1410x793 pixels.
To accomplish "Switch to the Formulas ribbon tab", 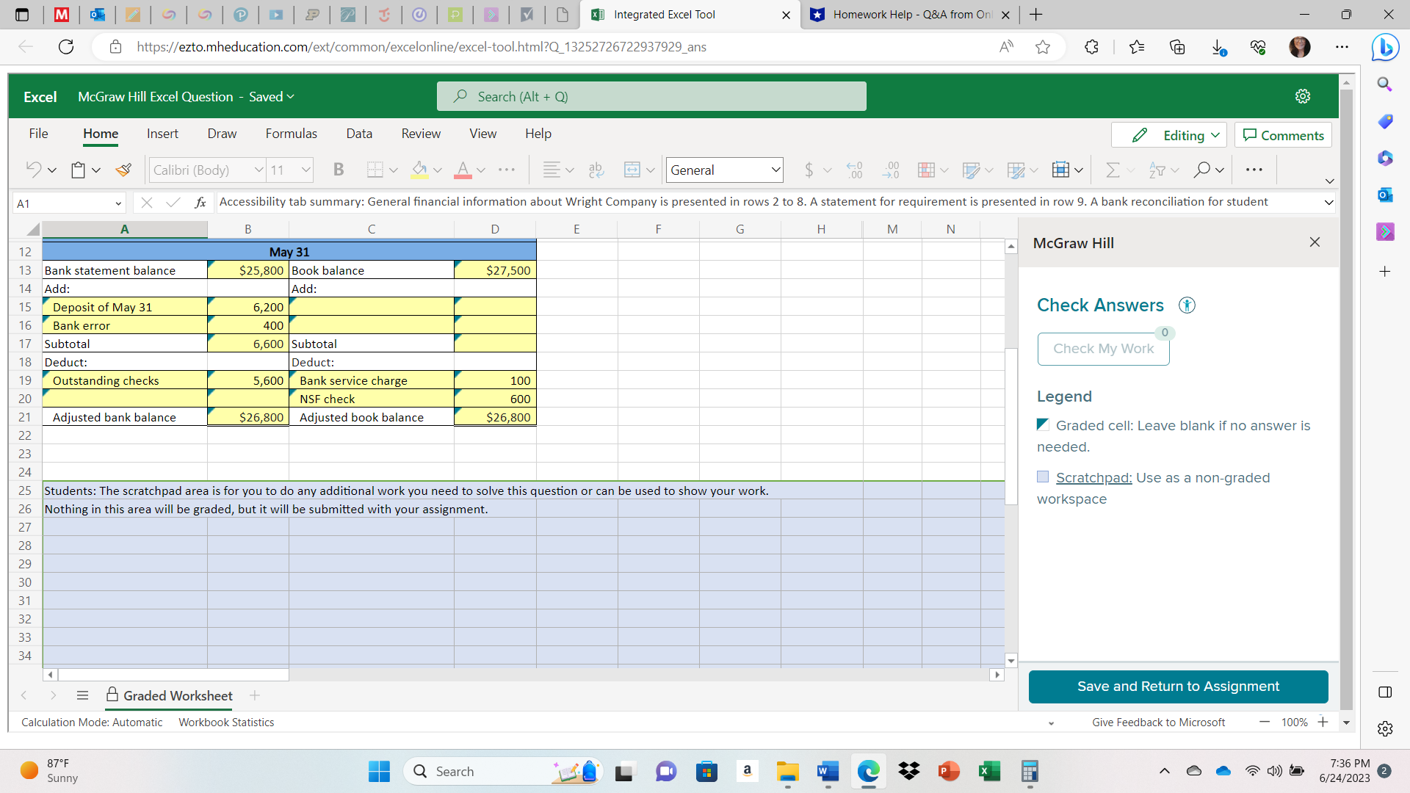I will [x=291, y=133].
